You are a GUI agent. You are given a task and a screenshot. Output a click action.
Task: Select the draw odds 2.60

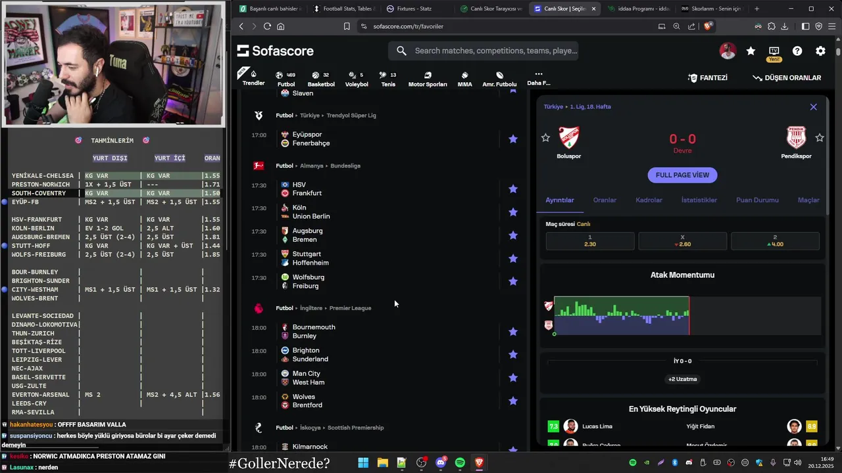[x=682, y=240]
